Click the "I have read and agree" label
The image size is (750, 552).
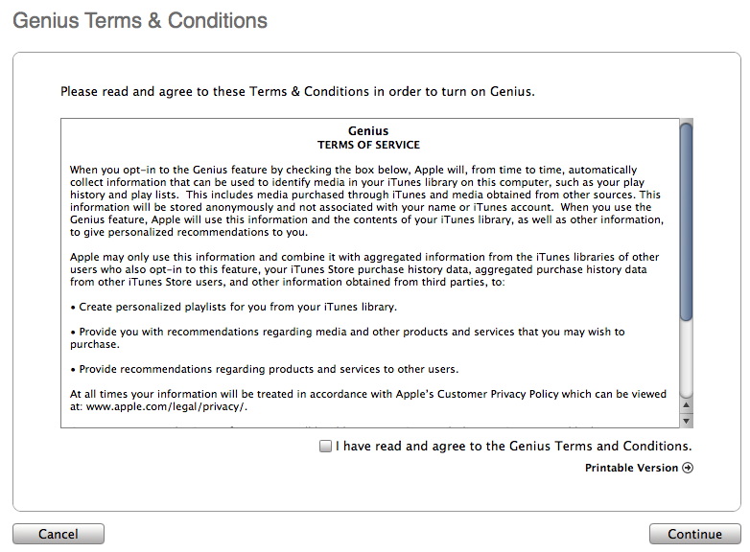513,446
